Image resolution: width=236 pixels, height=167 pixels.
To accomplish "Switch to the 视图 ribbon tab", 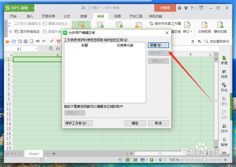I will pos(117,16).
